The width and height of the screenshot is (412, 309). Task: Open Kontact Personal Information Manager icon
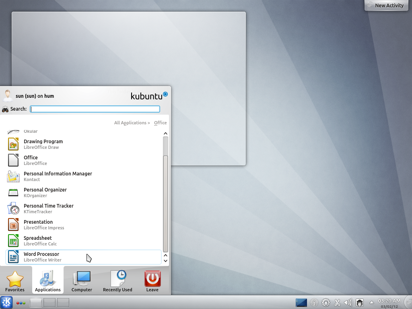[13, 176]
